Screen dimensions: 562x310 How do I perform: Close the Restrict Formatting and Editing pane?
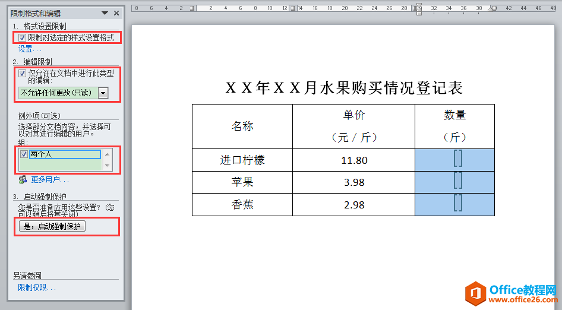(x=116, y=13)
